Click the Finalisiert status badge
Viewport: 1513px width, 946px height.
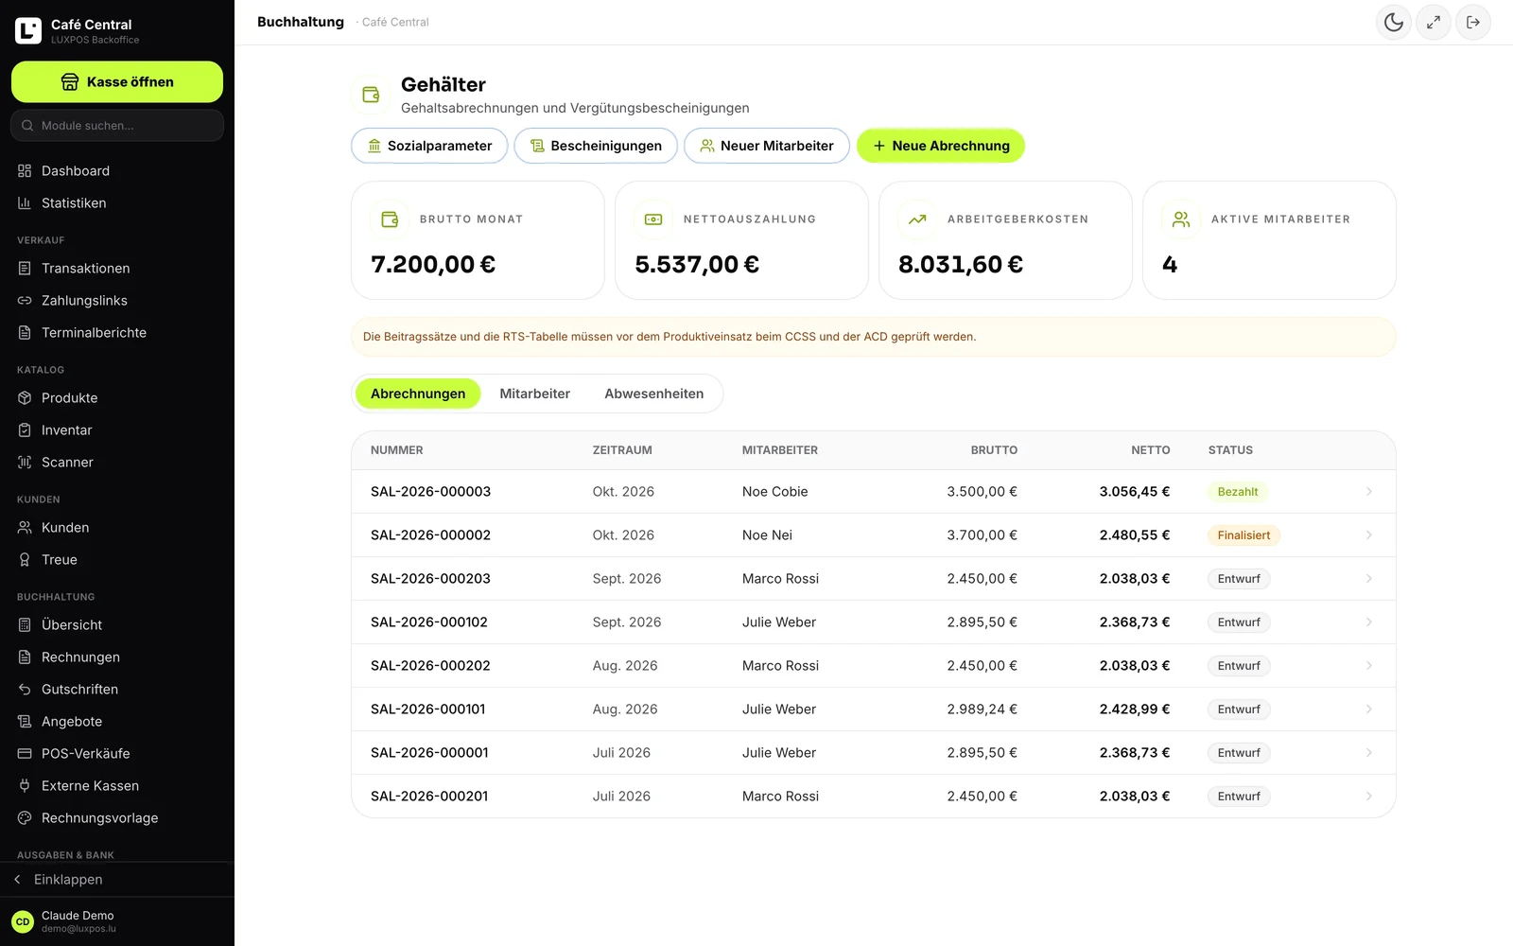[1243, 535]
